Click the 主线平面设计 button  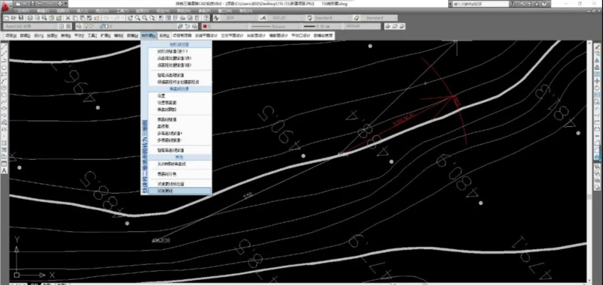pyautogui.click(x=205, y=35)
